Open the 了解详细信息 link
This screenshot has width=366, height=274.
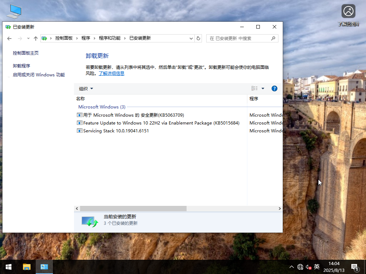click(112, 73)
